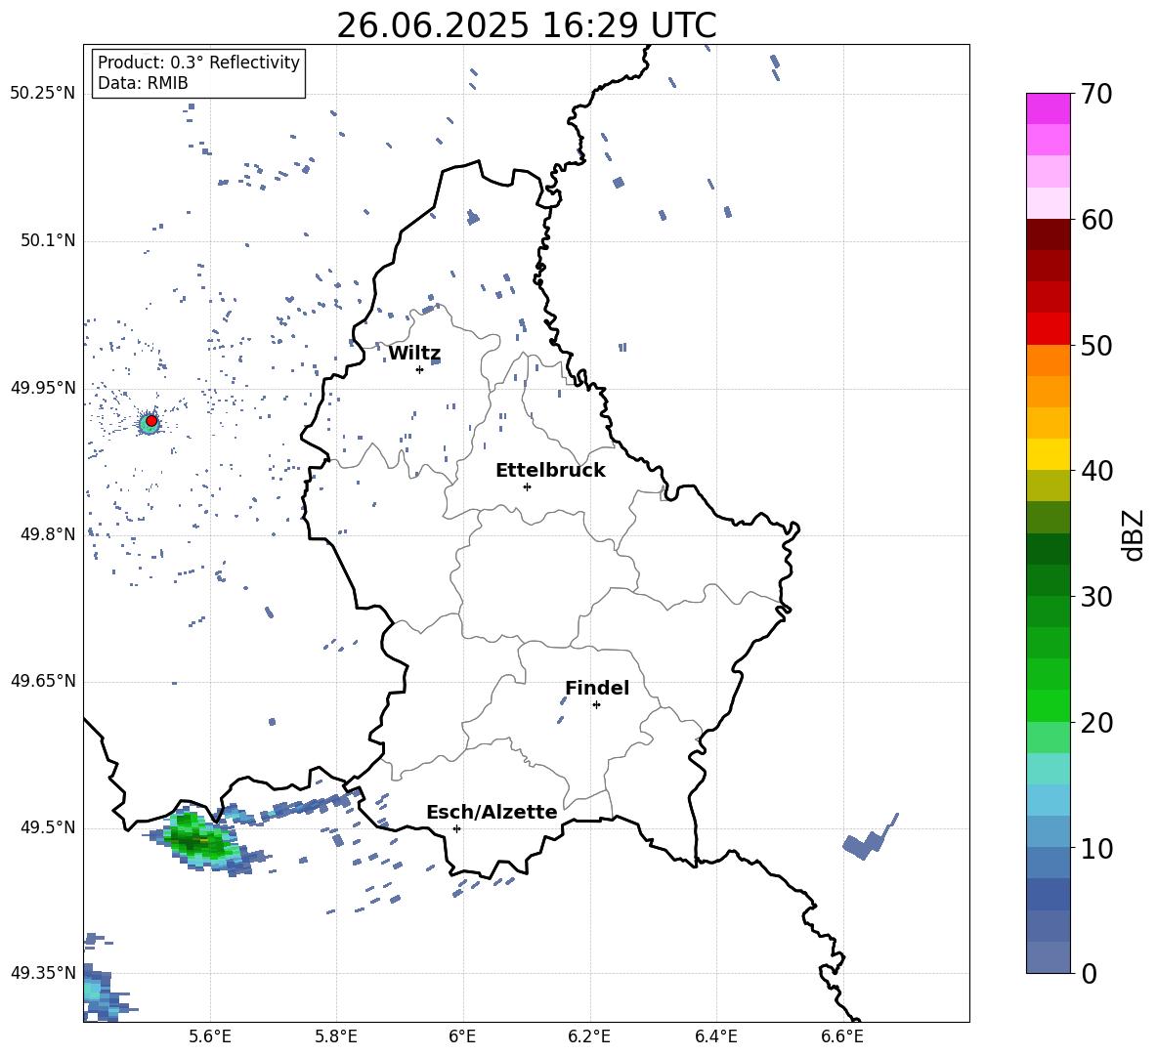Click the 10 tick on colorbar
This screenshot has height=1056, width=1157.
1095,848
